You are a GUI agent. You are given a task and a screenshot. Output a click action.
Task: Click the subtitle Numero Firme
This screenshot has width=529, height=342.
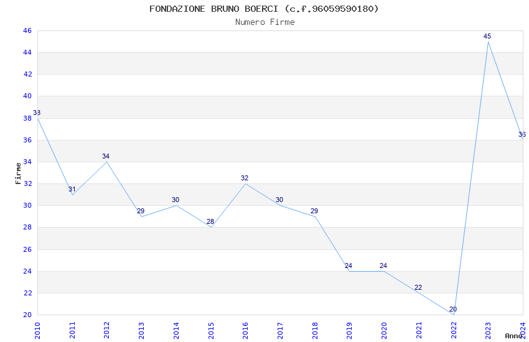click(x=265, y=22)
